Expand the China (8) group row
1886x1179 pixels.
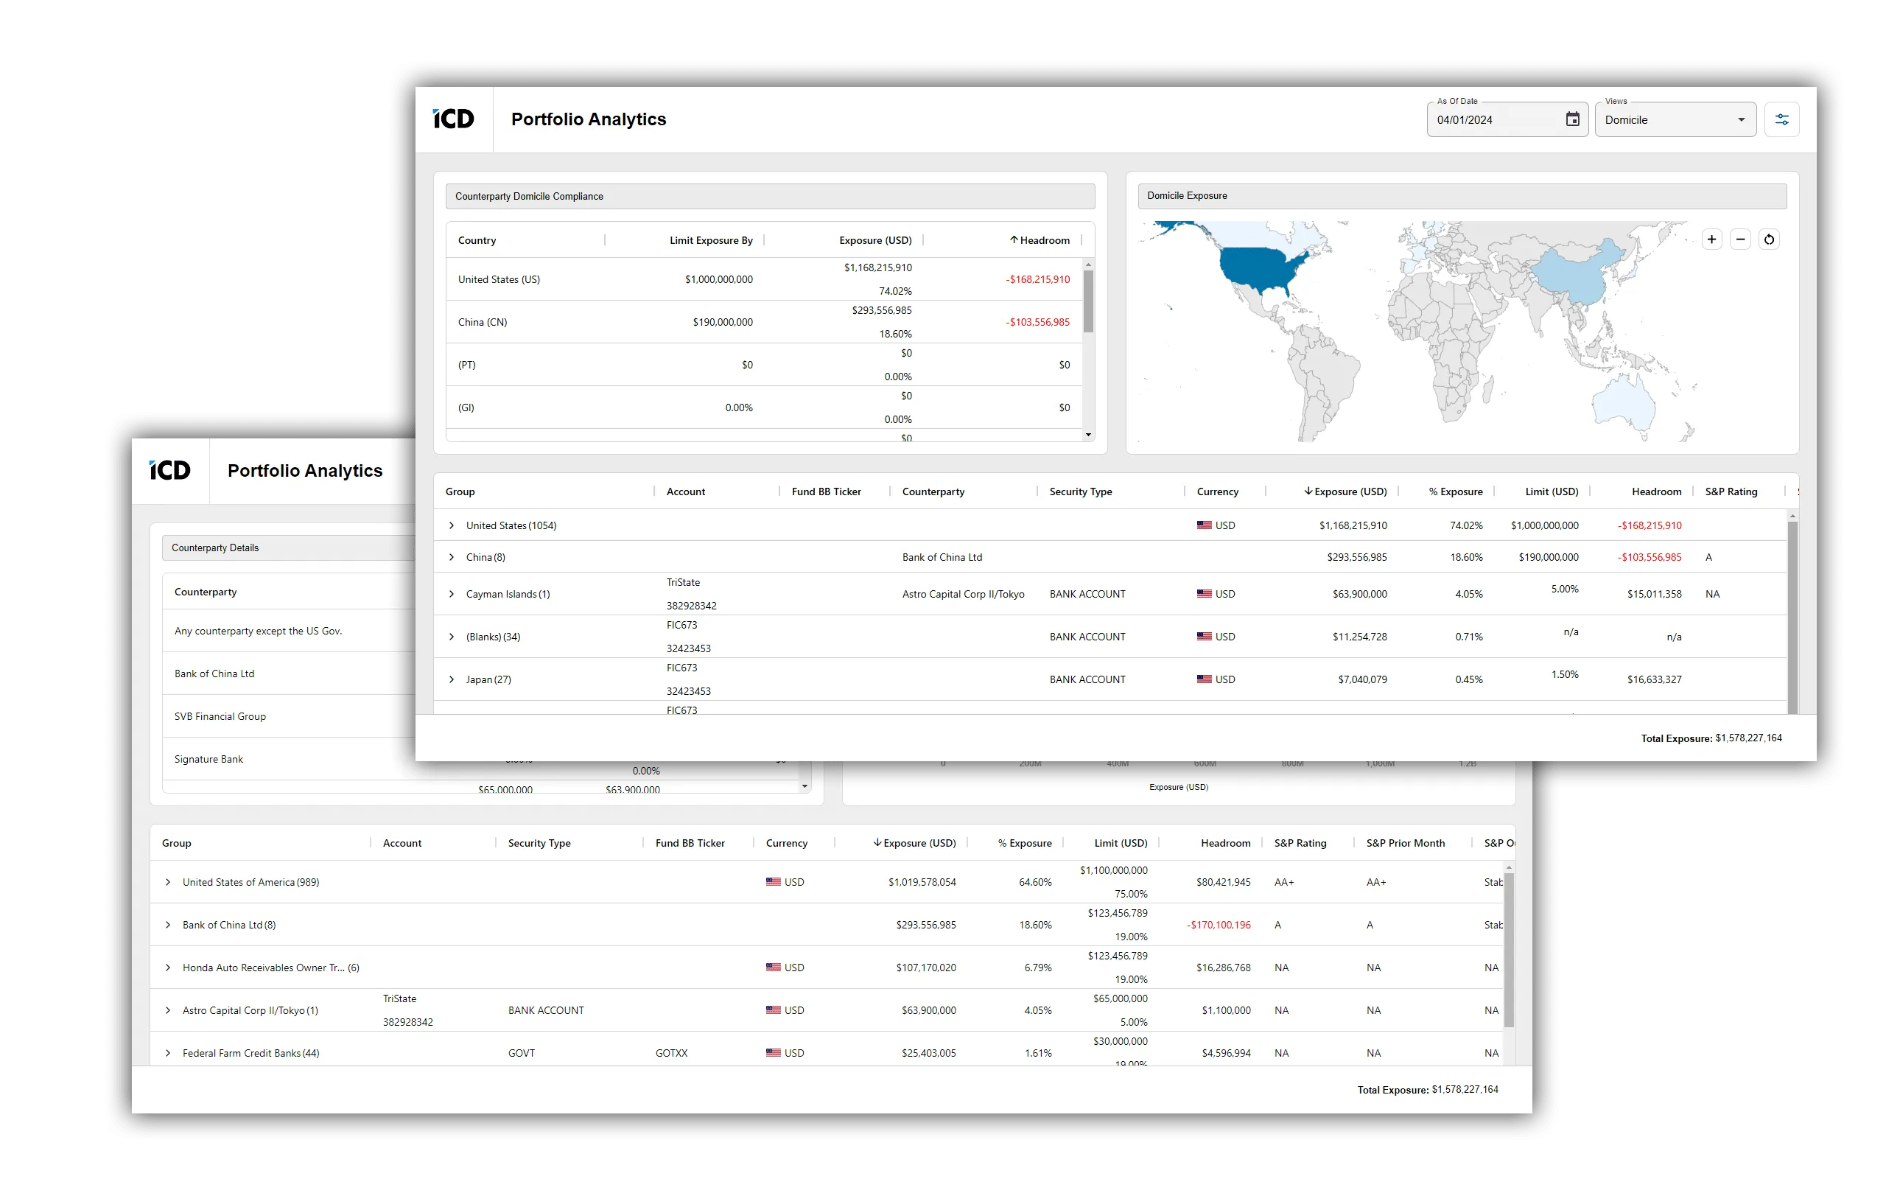451,558
